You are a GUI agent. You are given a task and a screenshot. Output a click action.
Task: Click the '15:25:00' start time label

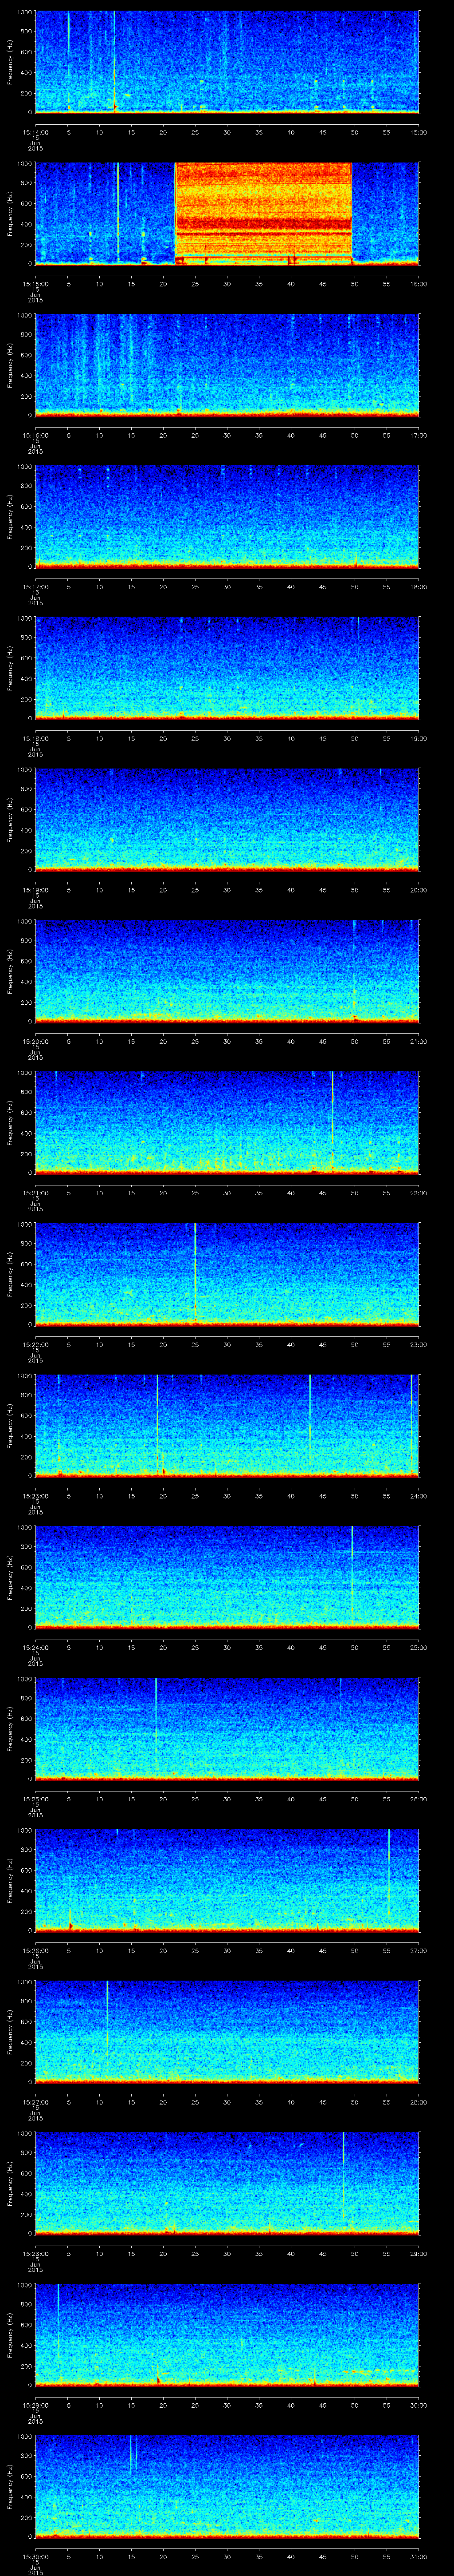point(35,1800)
